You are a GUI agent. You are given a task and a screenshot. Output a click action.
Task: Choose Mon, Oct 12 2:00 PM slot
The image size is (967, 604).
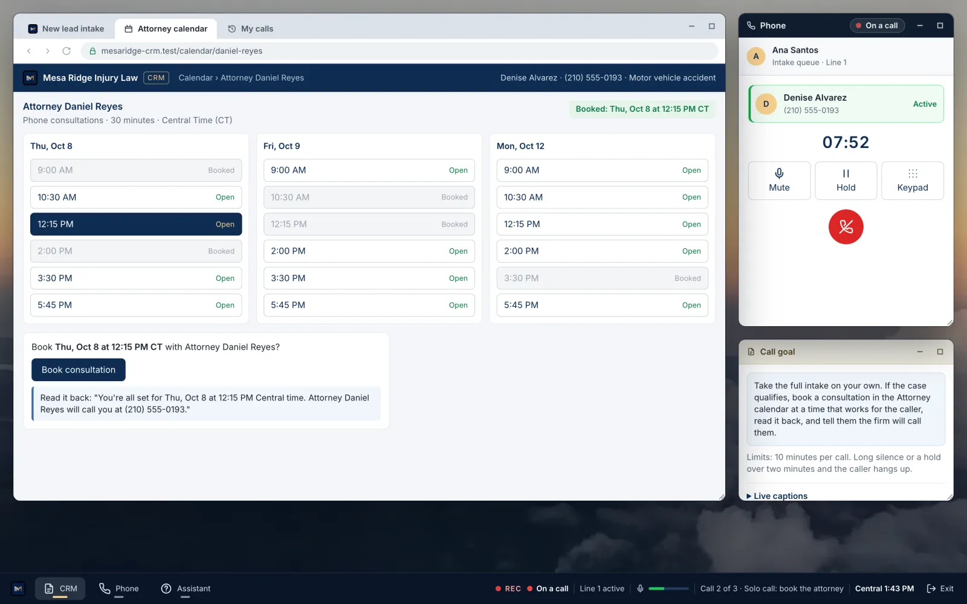[603, 251]
